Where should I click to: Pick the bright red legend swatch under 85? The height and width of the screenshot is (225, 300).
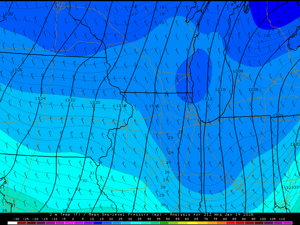(231, 223)
